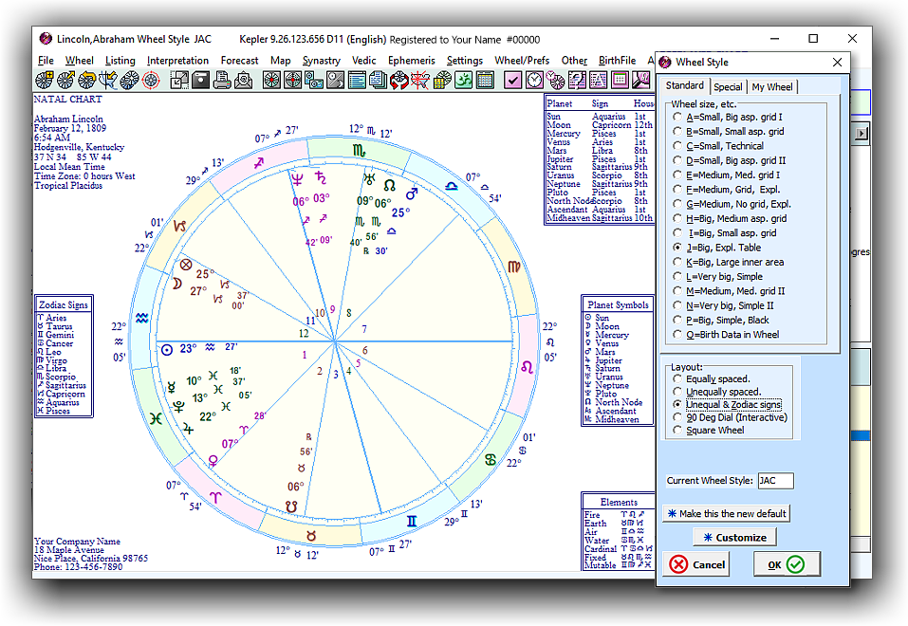Image resolution: width=908 pixels, height=626 pixels.
Task: Select Q=Birth Data in Wheel style
Action: [676, 334]
